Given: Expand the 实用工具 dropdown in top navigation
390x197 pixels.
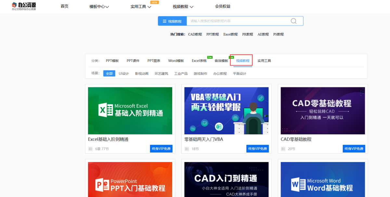Looking at the screenshot, I should (x=141, y=6).
